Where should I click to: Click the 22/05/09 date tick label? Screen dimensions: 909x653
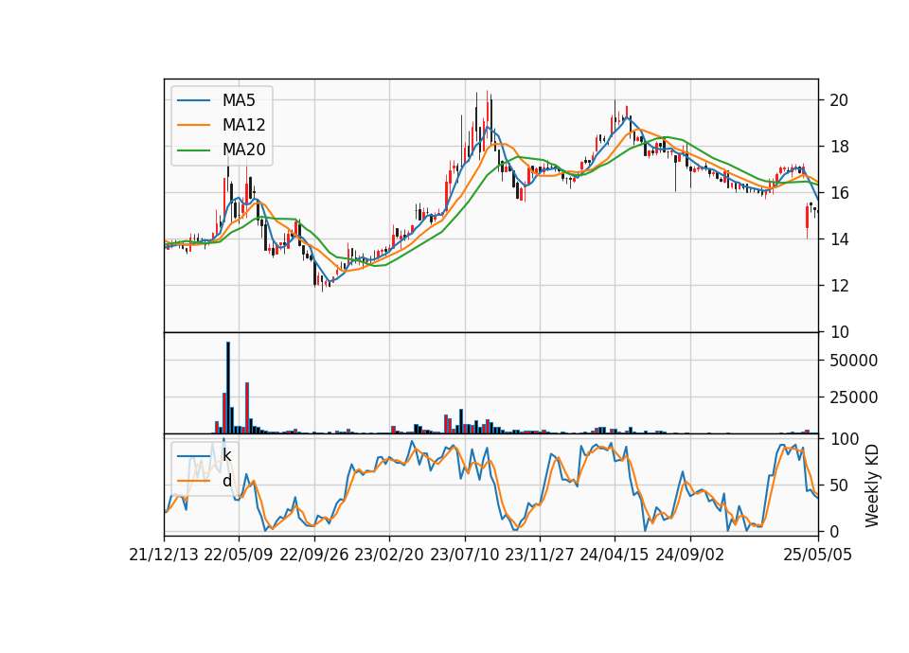[x=239, y=556]
